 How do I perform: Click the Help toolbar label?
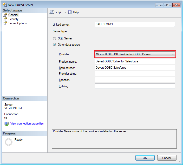[x=76, y=12]
